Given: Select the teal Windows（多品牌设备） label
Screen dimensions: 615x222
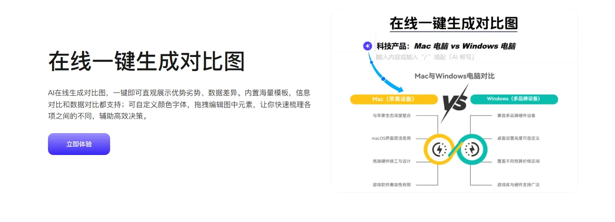Looking at the screenshot, I should coord(514,99).
